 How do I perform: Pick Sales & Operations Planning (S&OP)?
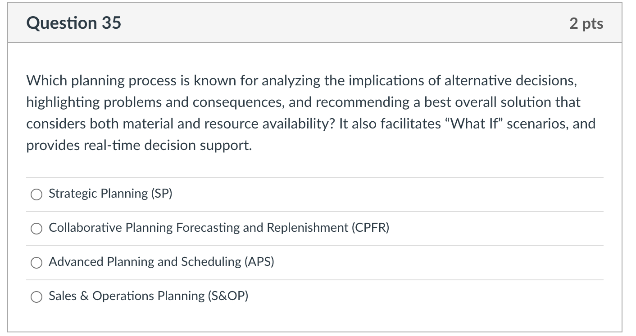click(37, 296)
